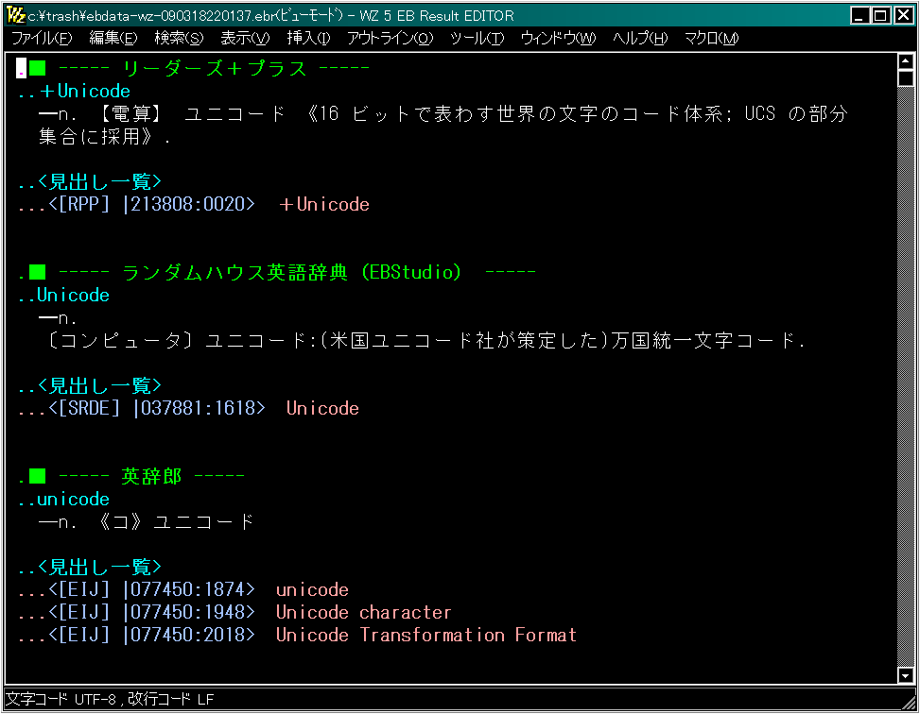This screenshot has width=920, height=714.
Task: Click the リーダーズ＋プラス heading text
Action: tap(214, 69)
